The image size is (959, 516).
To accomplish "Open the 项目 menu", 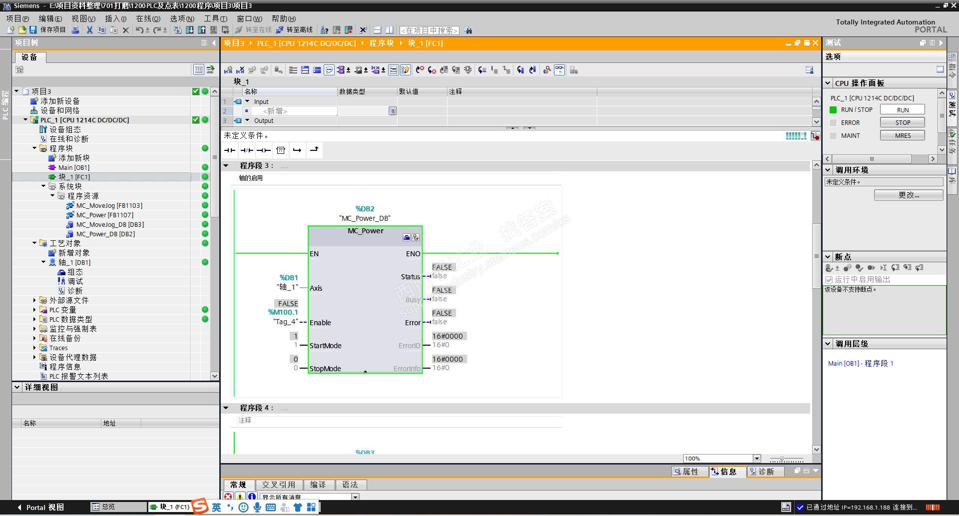I will click(x=17, y=18).
